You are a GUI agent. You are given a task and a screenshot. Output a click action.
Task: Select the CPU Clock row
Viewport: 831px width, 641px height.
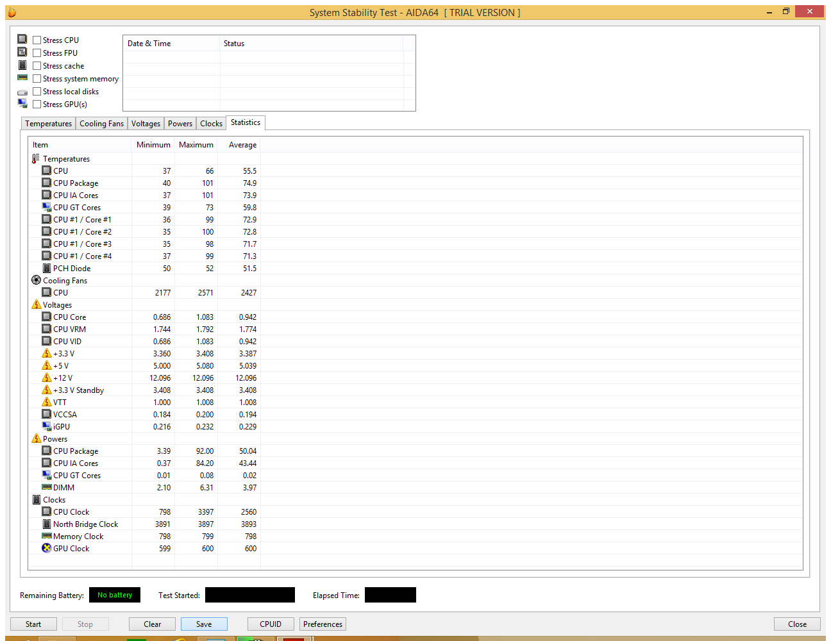coord(415,512)
